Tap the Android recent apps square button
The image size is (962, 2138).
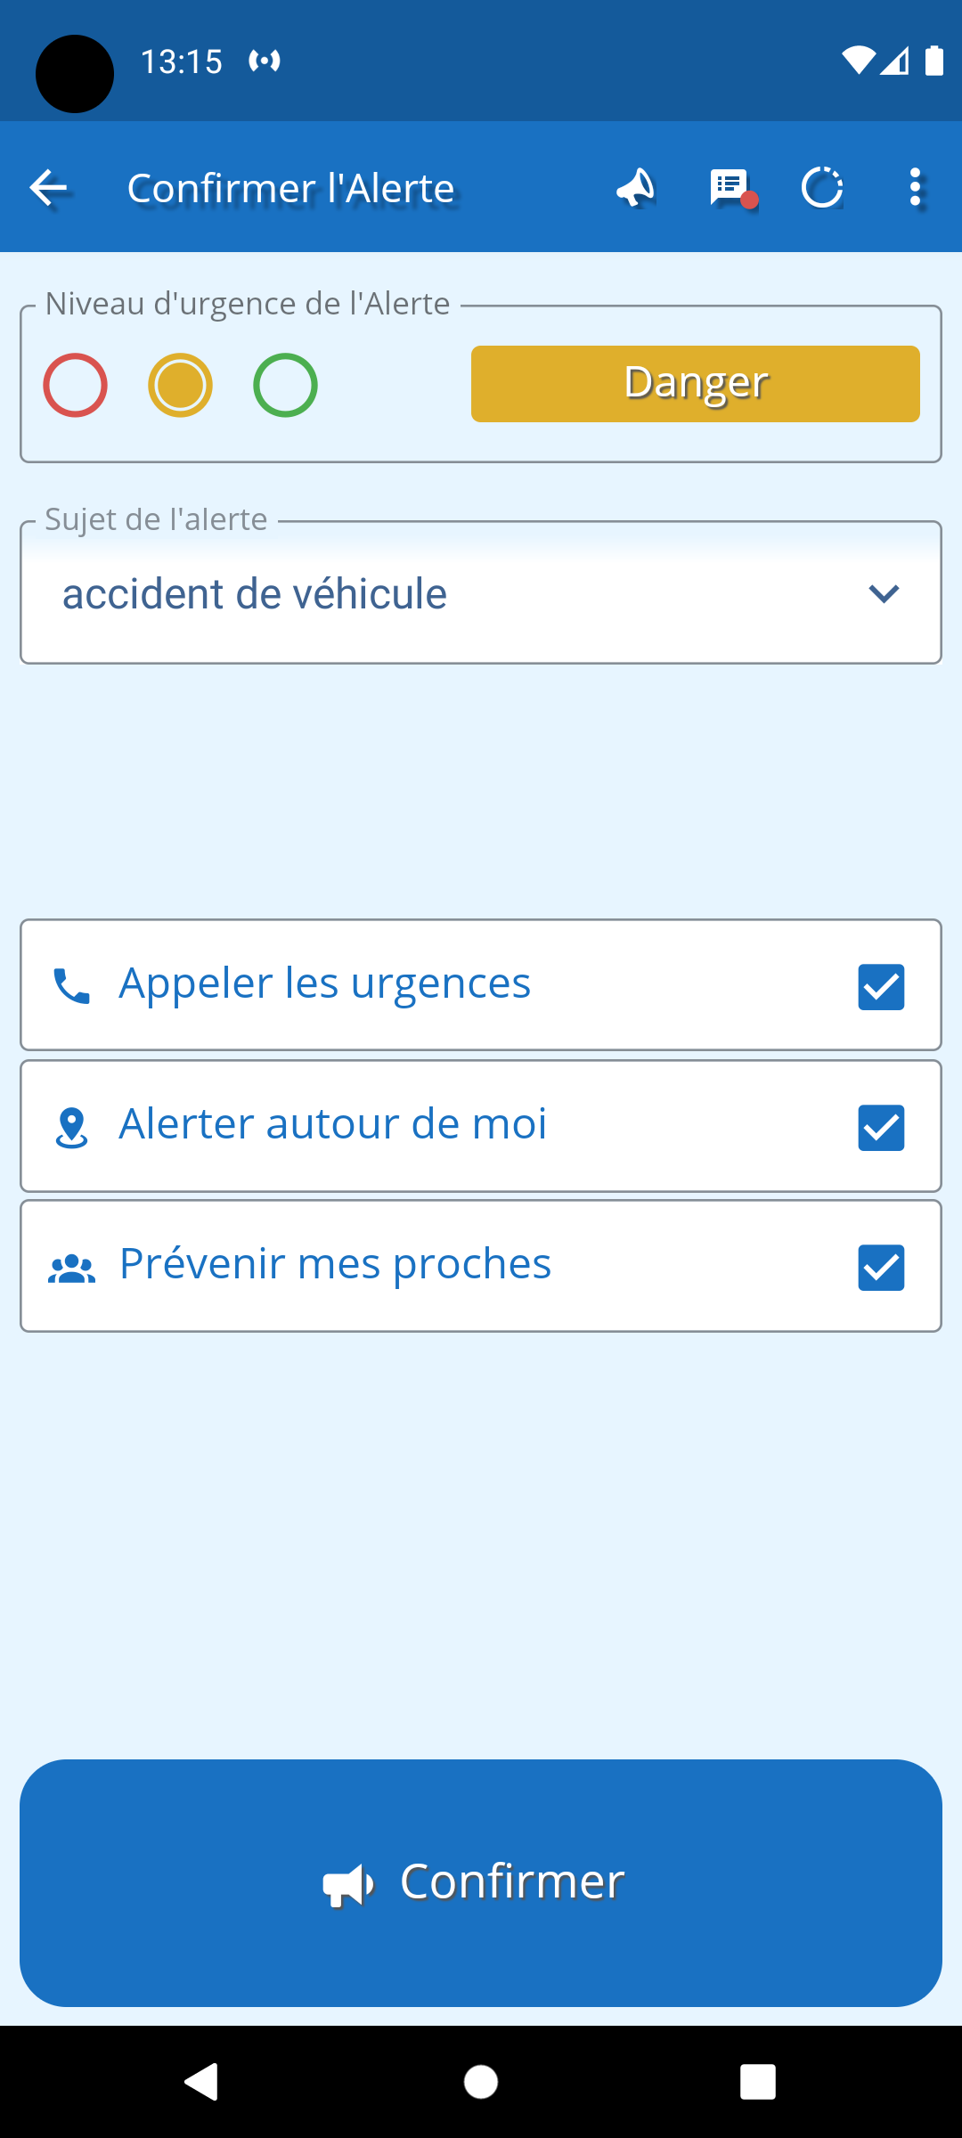coord(758,2082)
